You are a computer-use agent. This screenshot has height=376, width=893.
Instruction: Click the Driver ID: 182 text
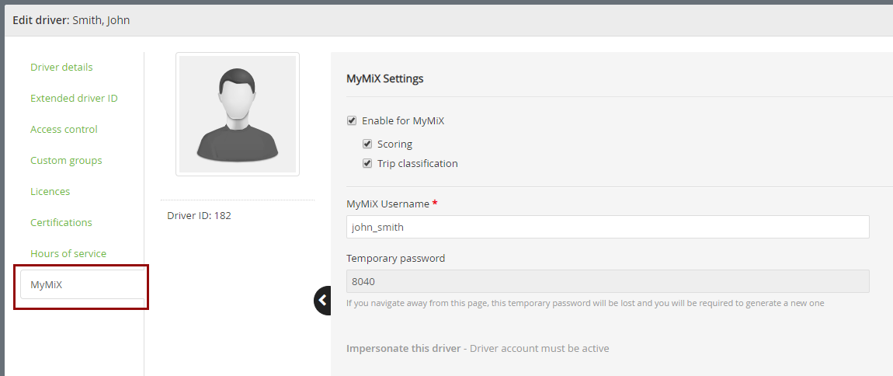tap(199, 216)
